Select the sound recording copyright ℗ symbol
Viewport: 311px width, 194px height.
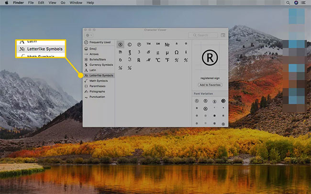click(x=139, y=44)
